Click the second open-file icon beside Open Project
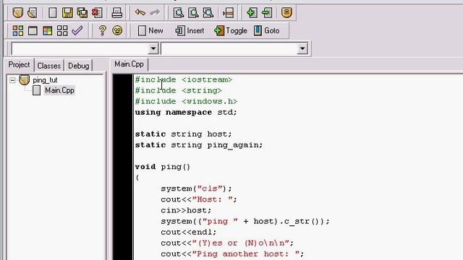The height and width of the screenshot is (260, 463). (x=32, y=13)
